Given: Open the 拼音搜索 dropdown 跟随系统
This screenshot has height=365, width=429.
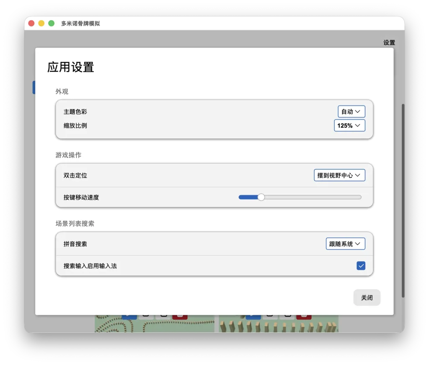Looking at the screenshot, I should coord(345,244).
